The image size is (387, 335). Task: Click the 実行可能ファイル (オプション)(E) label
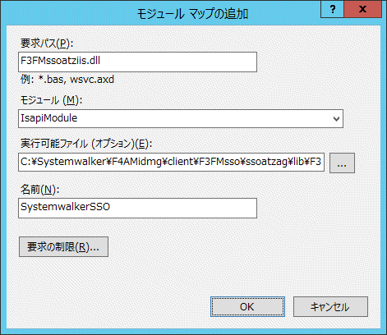(x=86, y=144)
